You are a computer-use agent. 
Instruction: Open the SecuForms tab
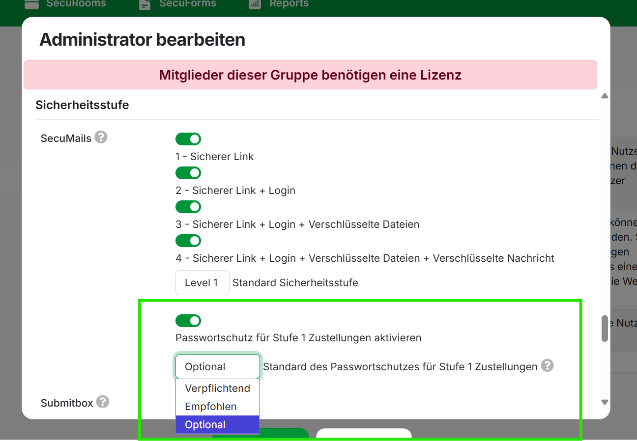(x=188, y=4)
